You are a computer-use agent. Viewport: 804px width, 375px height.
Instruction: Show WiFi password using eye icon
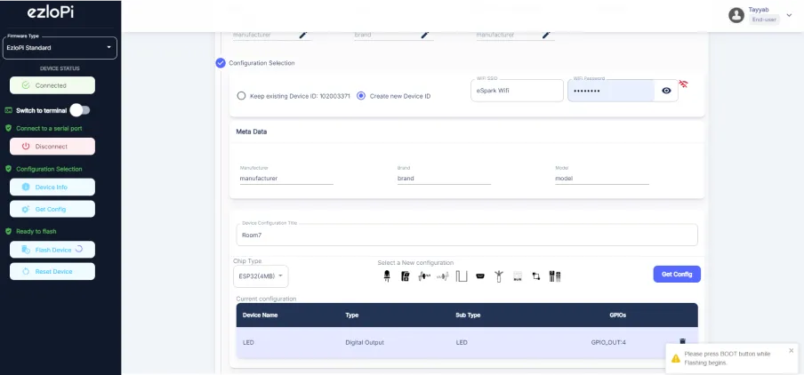click(666, 91)
